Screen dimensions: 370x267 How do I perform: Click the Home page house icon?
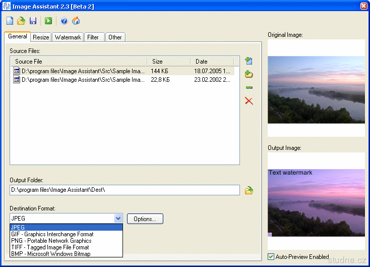(x=76, y=21)
